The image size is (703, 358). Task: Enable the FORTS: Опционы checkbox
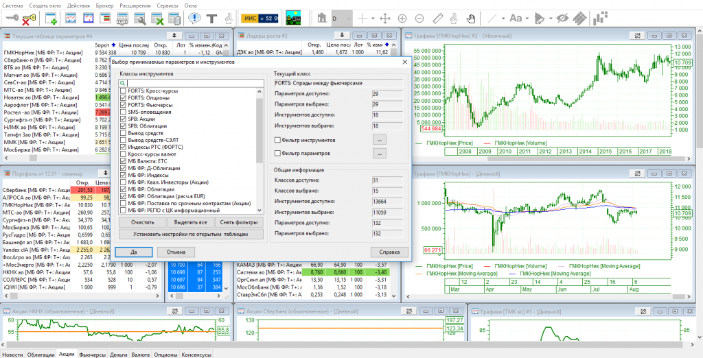click(123, 98)
